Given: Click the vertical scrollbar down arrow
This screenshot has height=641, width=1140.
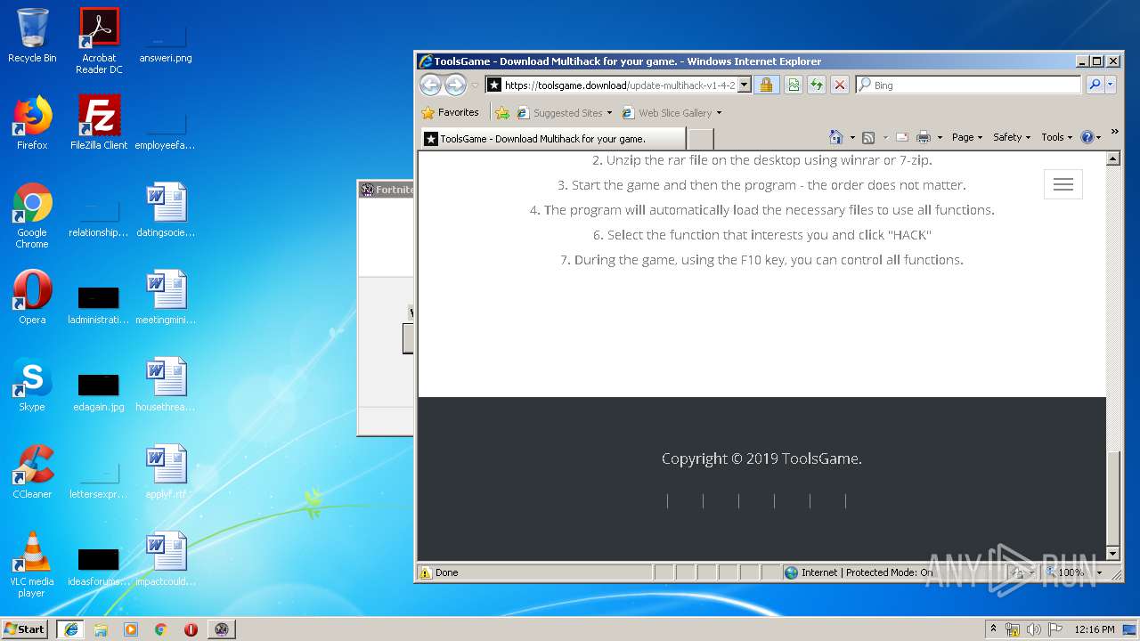Looking at the screenshot, I should tap(1112, 553).
